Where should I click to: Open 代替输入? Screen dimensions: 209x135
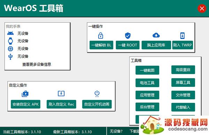pos(183,107)
